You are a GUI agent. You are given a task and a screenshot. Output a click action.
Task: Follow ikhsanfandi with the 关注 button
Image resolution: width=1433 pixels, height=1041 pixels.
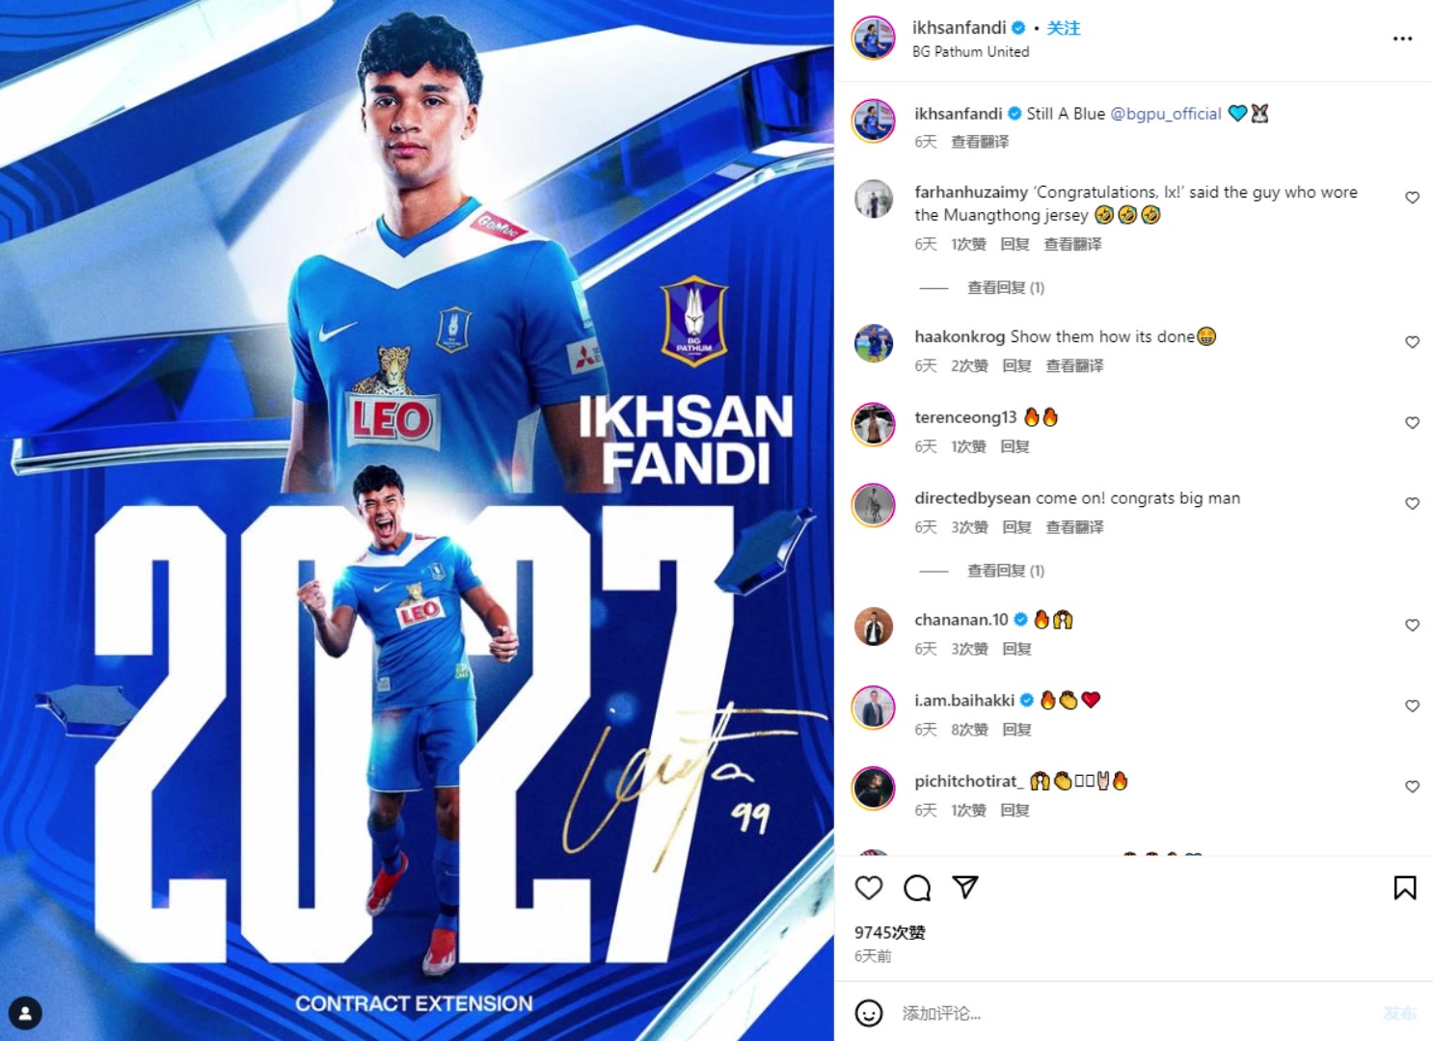coord(1064,28)
